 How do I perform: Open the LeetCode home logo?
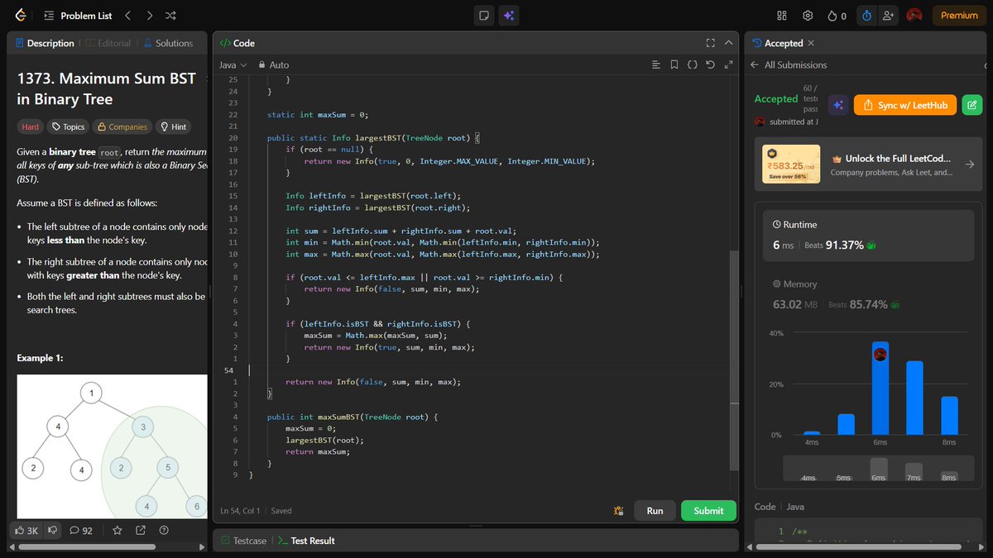20,15
